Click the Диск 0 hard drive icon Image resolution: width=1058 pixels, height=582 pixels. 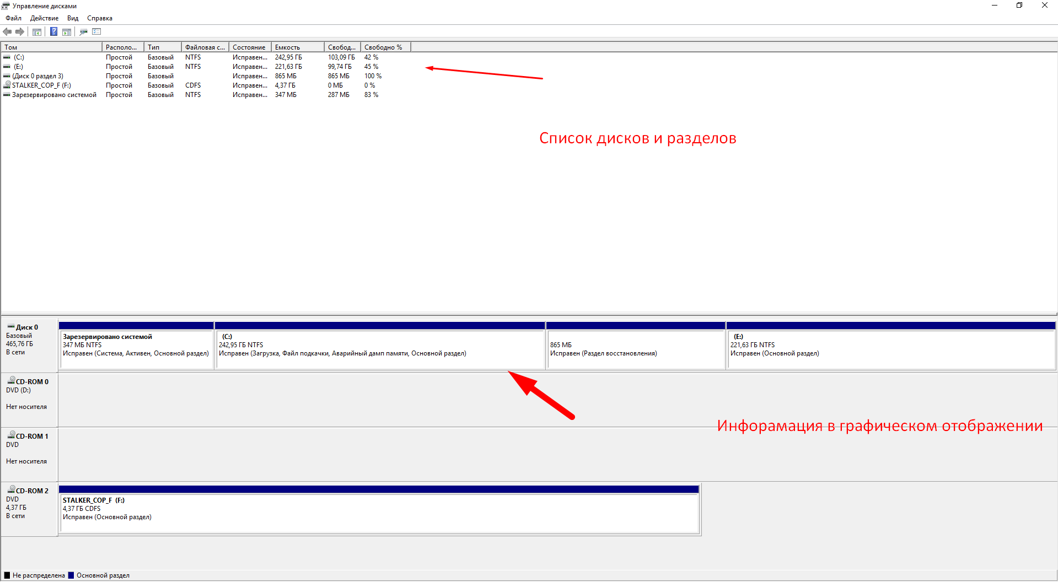[x=11, y=327]
